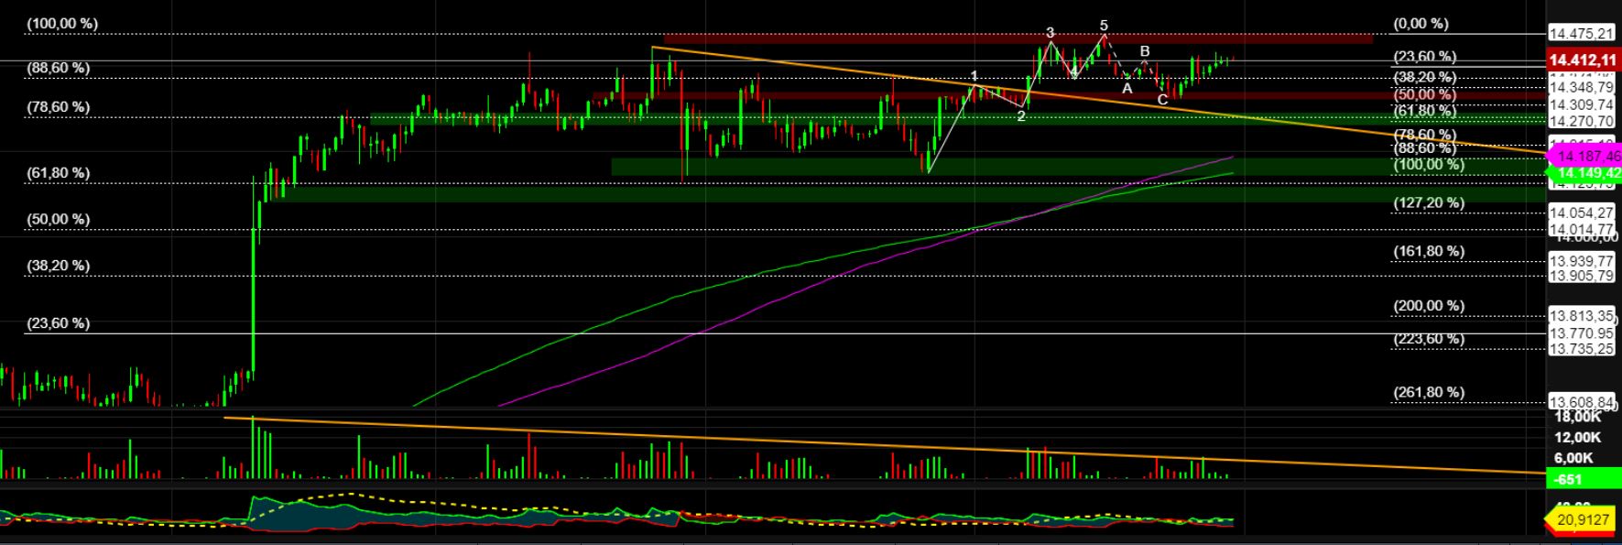Select the (261,80 %) Fibonacci extension label
This screenshot has height=545, width=1622.
click(x=1429, y=392)
